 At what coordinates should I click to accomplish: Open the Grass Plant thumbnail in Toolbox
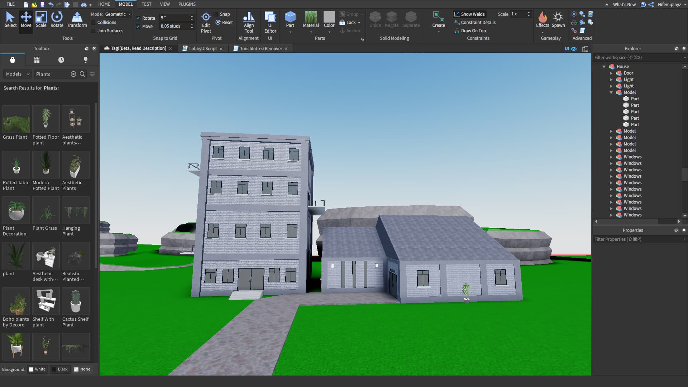click(16, 119)
